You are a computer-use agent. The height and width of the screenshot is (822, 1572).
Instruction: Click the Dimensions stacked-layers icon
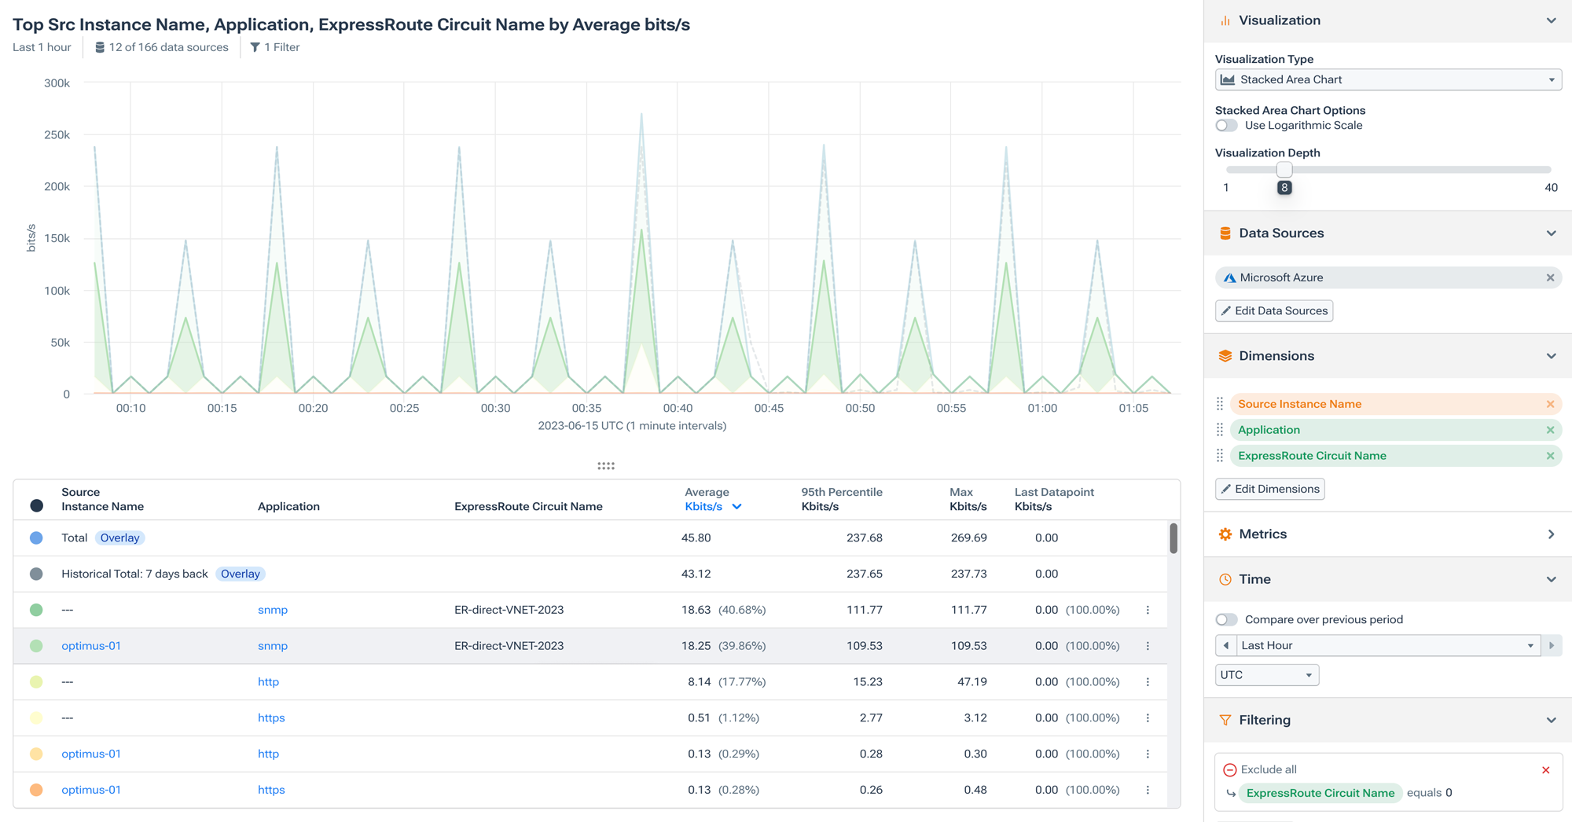point(1225,355)
